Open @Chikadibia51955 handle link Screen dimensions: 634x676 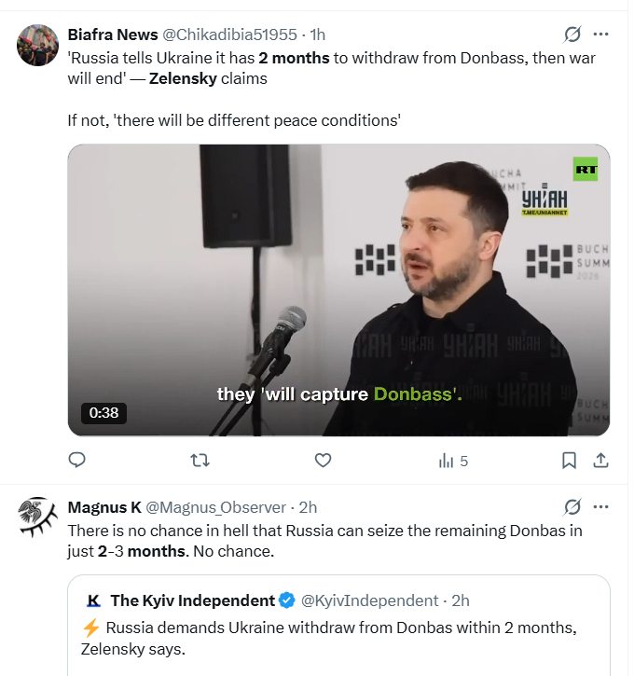[232, 34]
